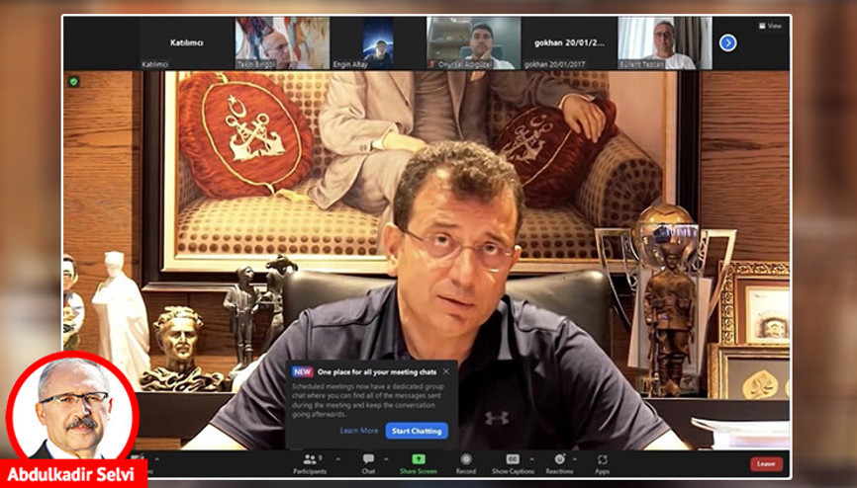
Task: Click the green encryption shield icon
Action: tap(73, 81)
